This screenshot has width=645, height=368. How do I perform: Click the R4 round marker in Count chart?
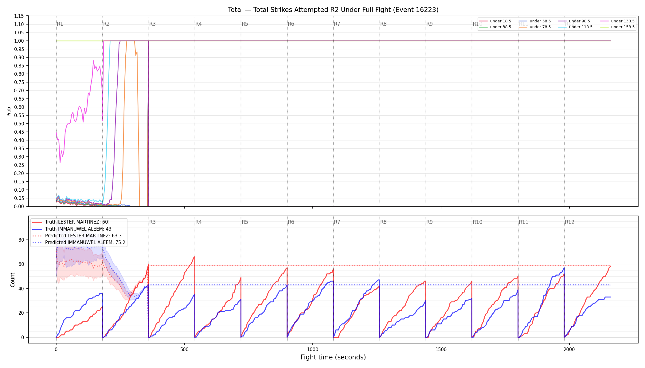(x=199, y=222)
